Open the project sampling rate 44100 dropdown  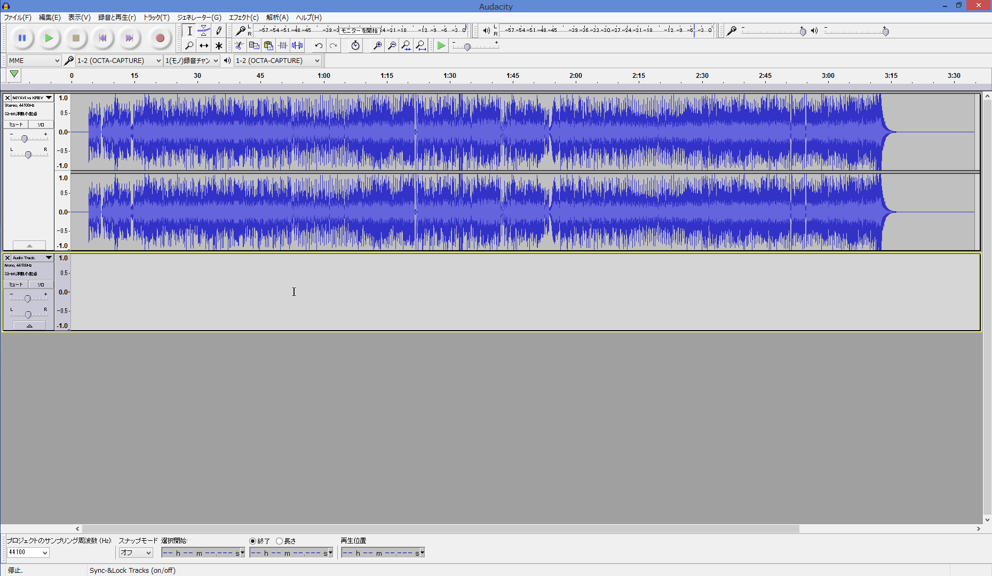tap(28, 553)
